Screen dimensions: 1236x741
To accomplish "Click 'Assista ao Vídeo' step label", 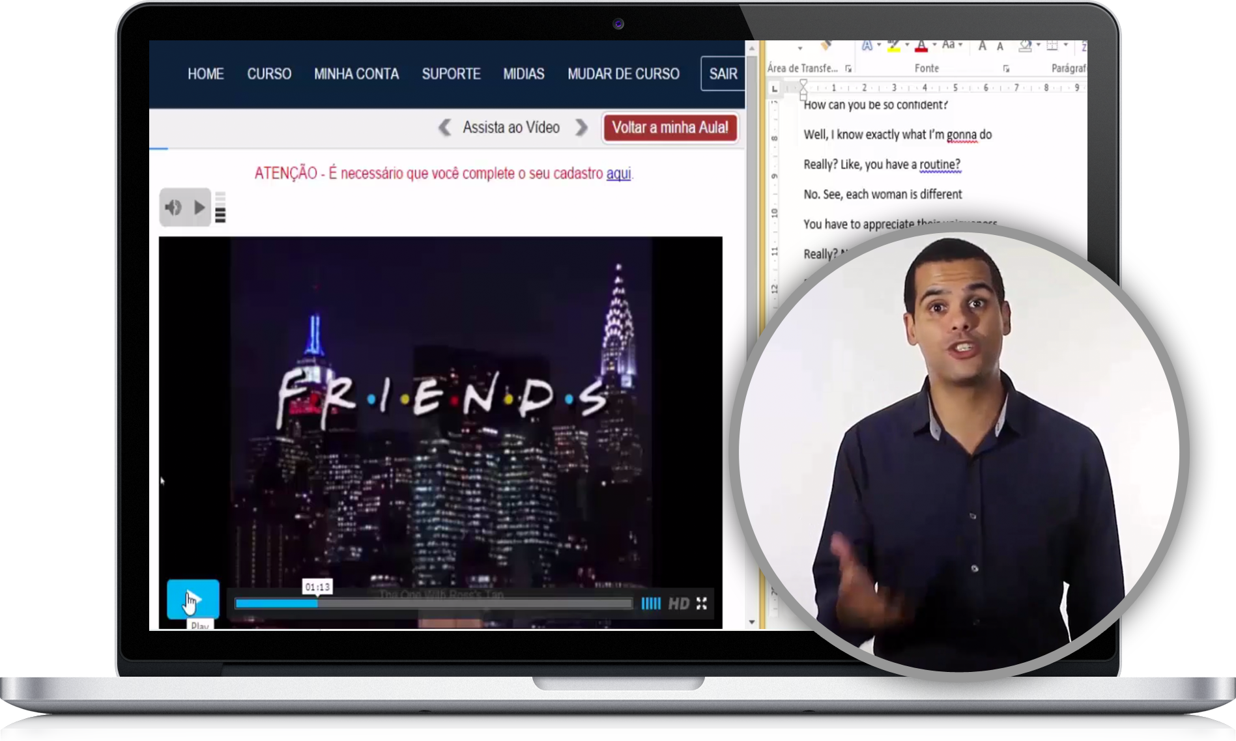I will [511, 127].
